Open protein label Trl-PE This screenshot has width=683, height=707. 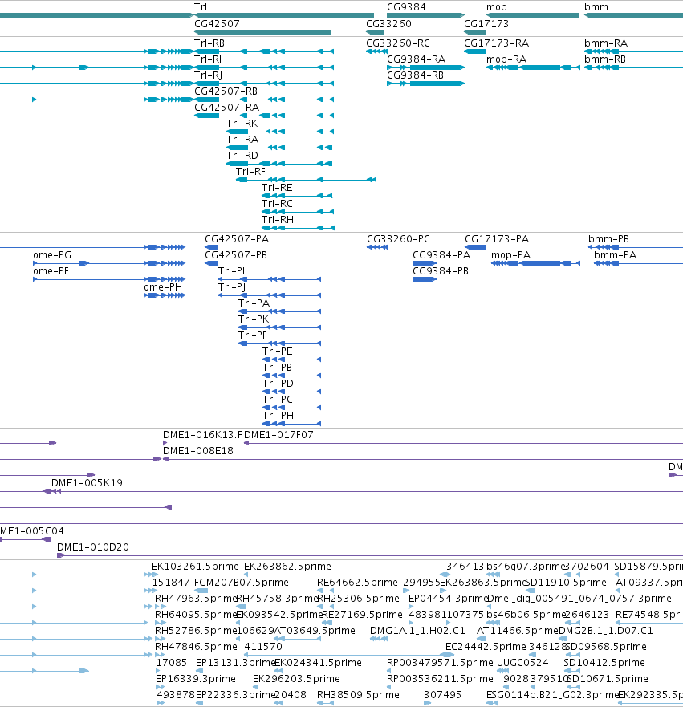[x=277, y=351]
